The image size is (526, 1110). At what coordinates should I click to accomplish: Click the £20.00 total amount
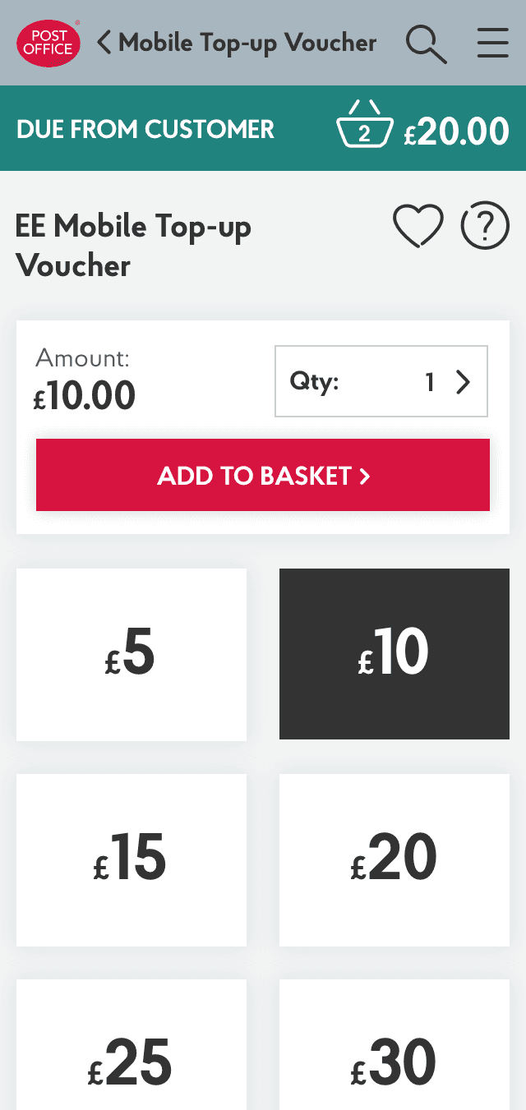point(457,129)
